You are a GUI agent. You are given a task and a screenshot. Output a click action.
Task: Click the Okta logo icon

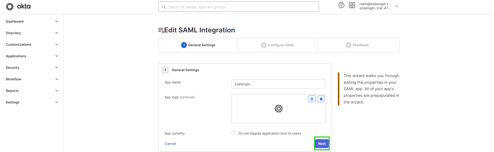click(10, 6)
